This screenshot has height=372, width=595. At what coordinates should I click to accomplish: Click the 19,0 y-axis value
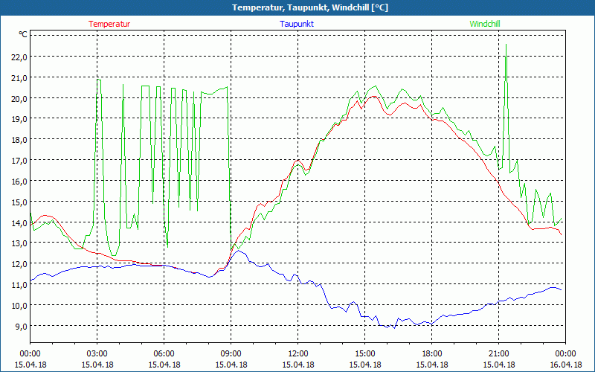[20, 119]
